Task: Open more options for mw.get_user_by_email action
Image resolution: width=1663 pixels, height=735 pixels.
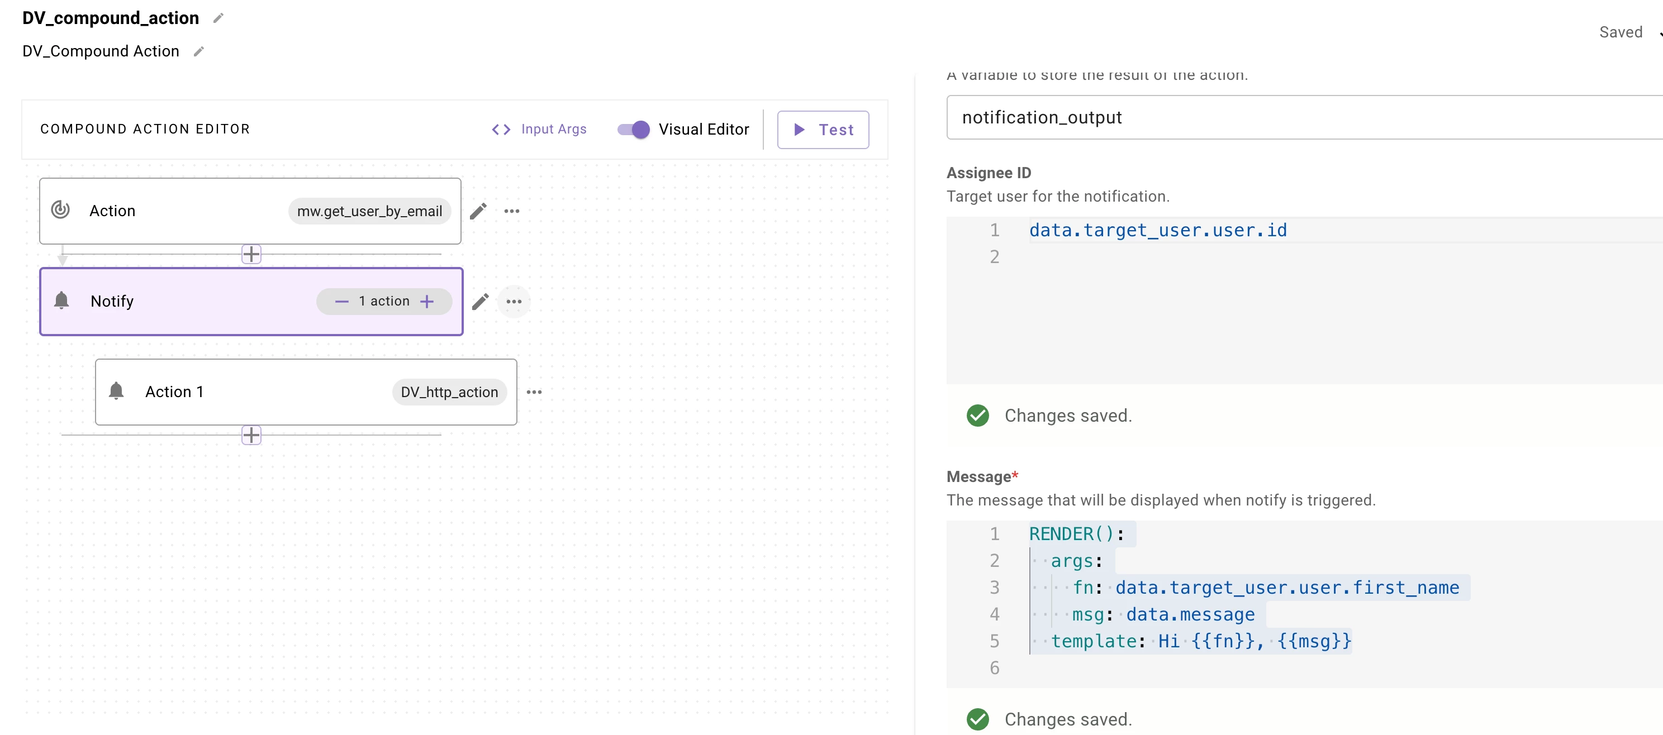Action: tap(511, 211)
